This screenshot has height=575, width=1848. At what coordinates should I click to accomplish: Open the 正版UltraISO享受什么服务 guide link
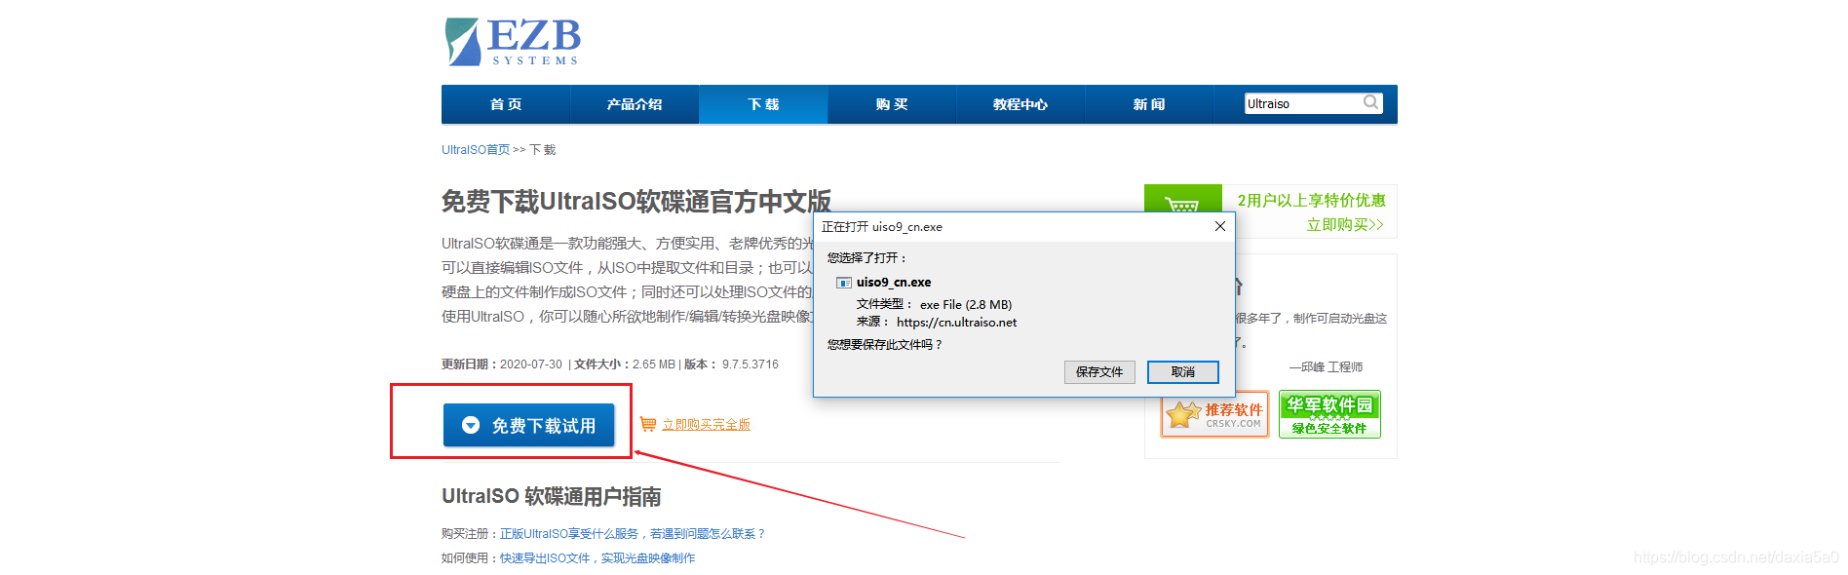[633, 534]
